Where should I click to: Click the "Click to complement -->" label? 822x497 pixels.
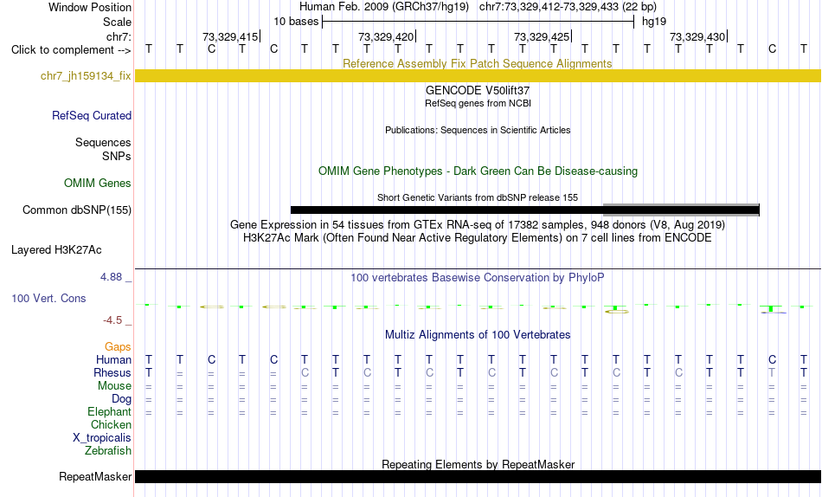point(71,50)
